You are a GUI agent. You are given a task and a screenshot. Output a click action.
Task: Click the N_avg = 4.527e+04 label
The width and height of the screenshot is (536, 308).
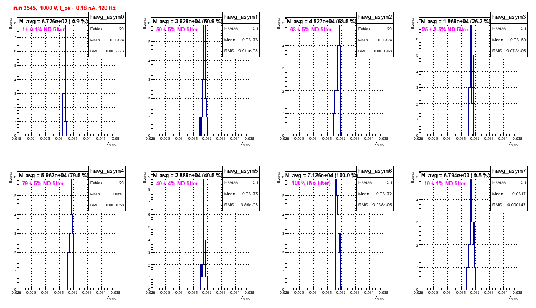(321, 21)
